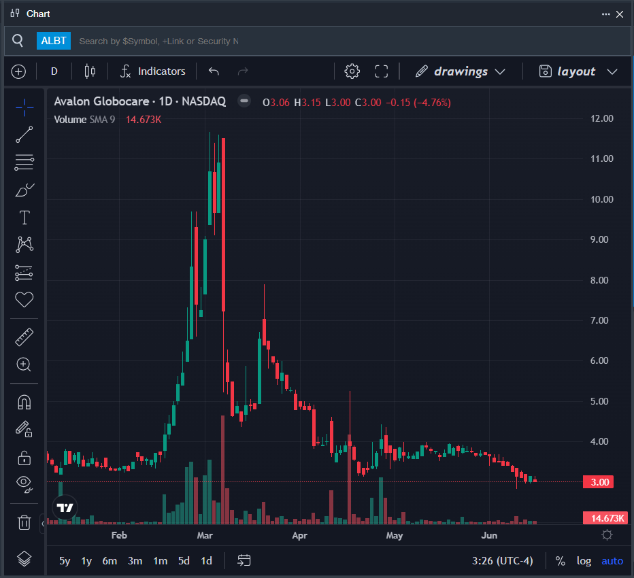Toggle lock all drawing tools
The image size is (634, 578).
tap(24, 458)
